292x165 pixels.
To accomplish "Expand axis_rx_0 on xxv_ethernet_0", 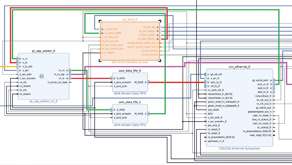I will [x=271, y=84].
